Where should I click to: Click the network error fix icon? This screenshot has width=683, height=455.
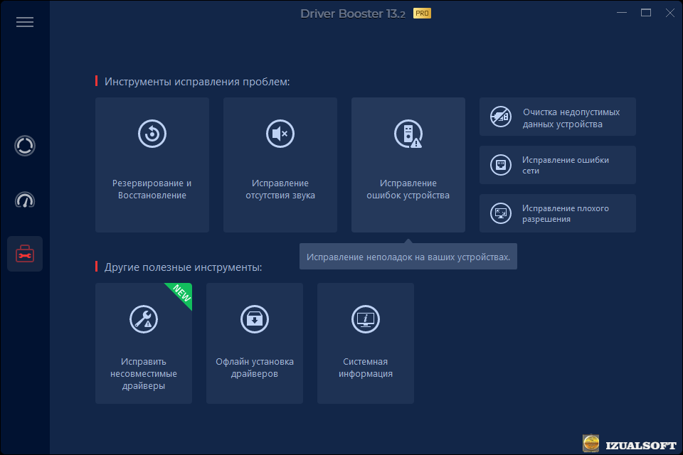coord(501,165)
